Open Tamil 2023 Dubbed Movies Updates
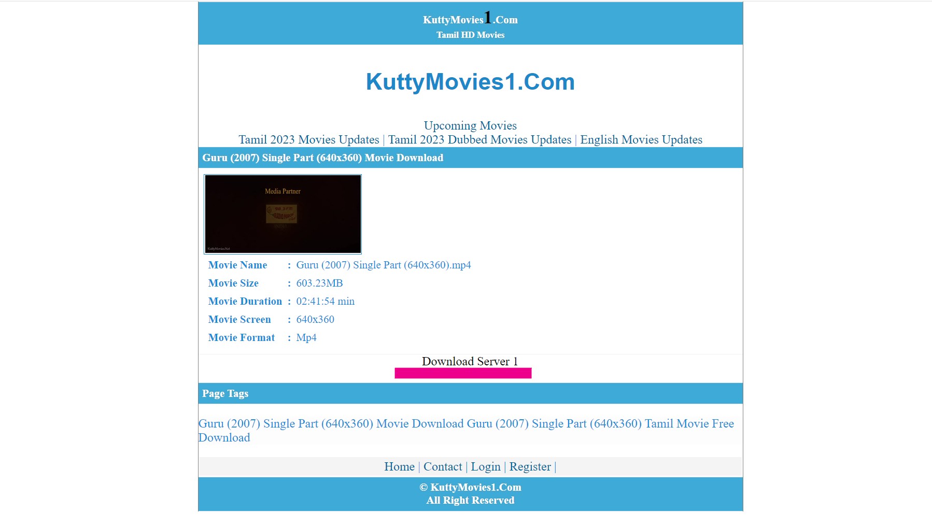The height and width of the screenshot is (526, 932). (x=479, y=139)
